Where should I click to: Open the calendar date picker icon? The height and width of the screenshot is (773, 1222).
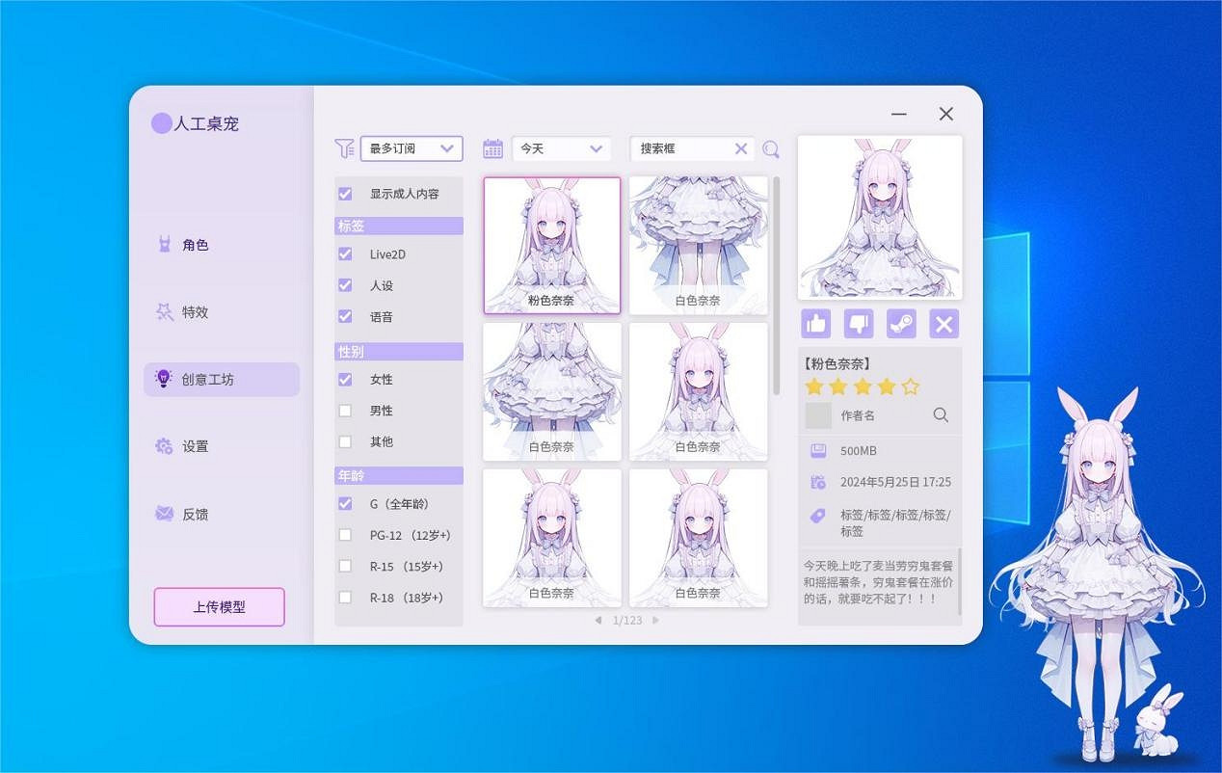click(493, 148)
